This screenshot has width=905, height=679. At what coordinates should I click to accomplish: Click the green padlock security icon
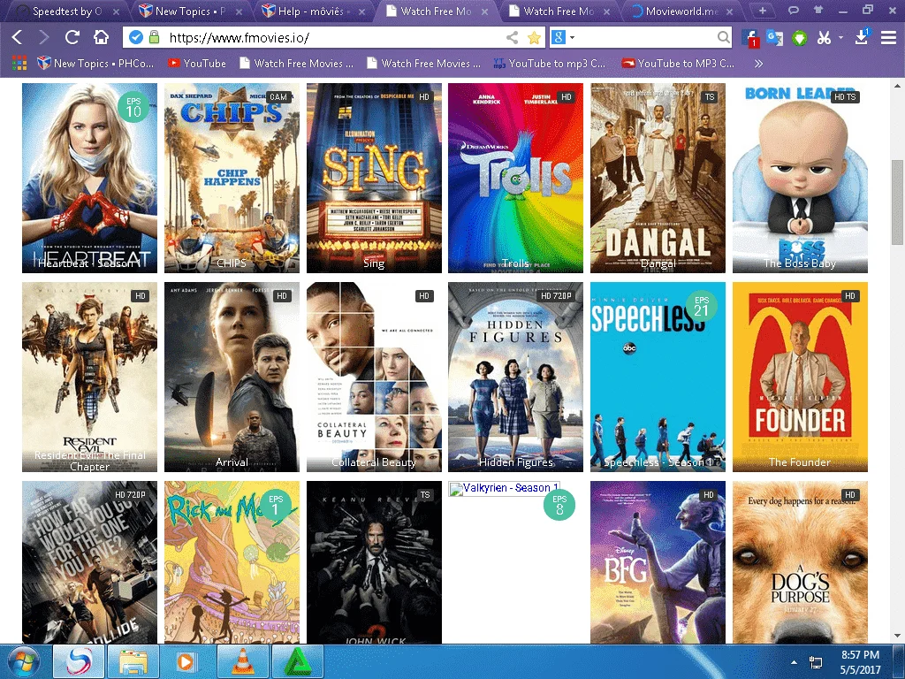pyautogui.click(x=154, y=37)
